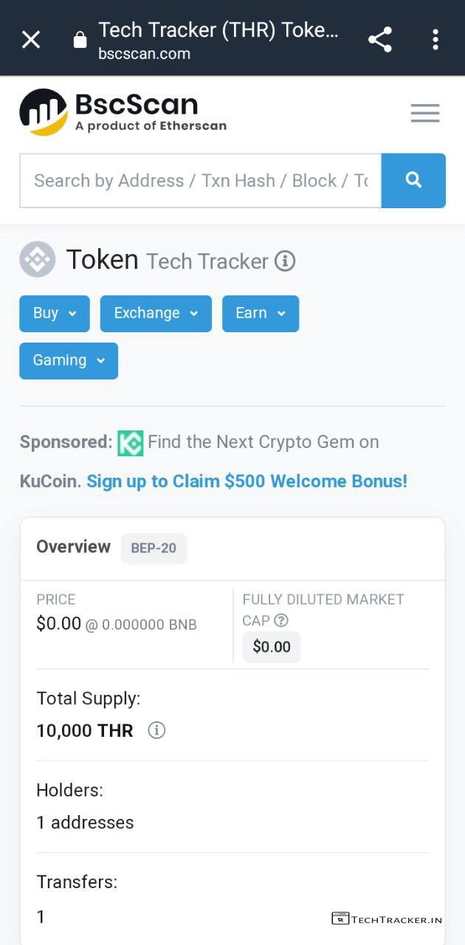Screen dimensions: 465x945
Task: Expand the Exchange dropdown
Action: 156,314
